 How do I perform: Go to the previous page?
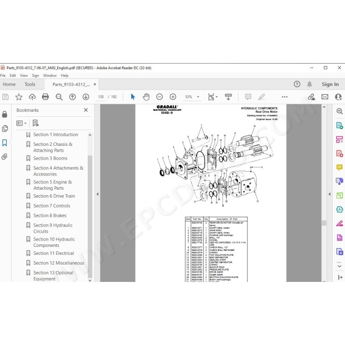point(72,97)
